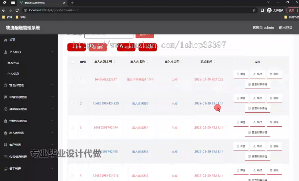Click 修改 for row 5
Screen dimensions: 299x181
(257, 170)
